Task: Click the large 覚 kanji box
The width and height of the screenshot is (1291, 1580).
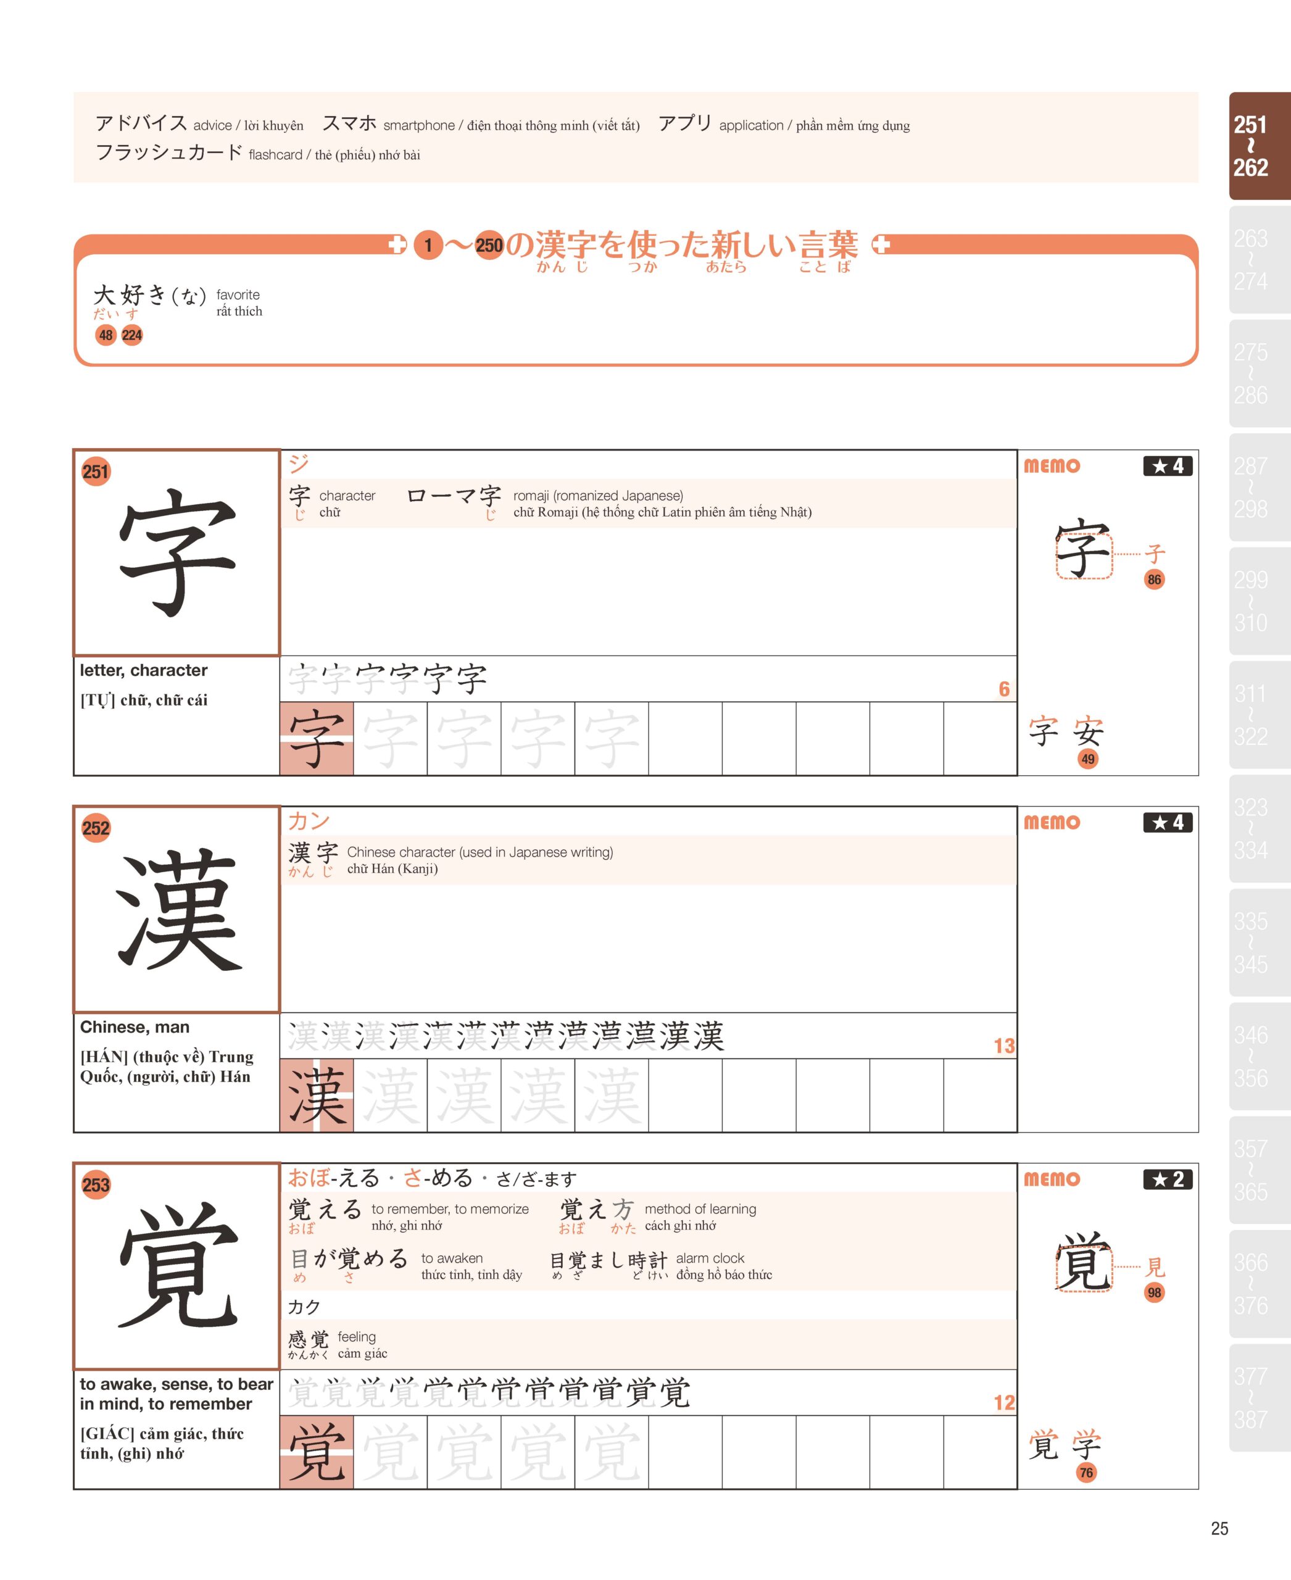Action: pos(177,1266)
